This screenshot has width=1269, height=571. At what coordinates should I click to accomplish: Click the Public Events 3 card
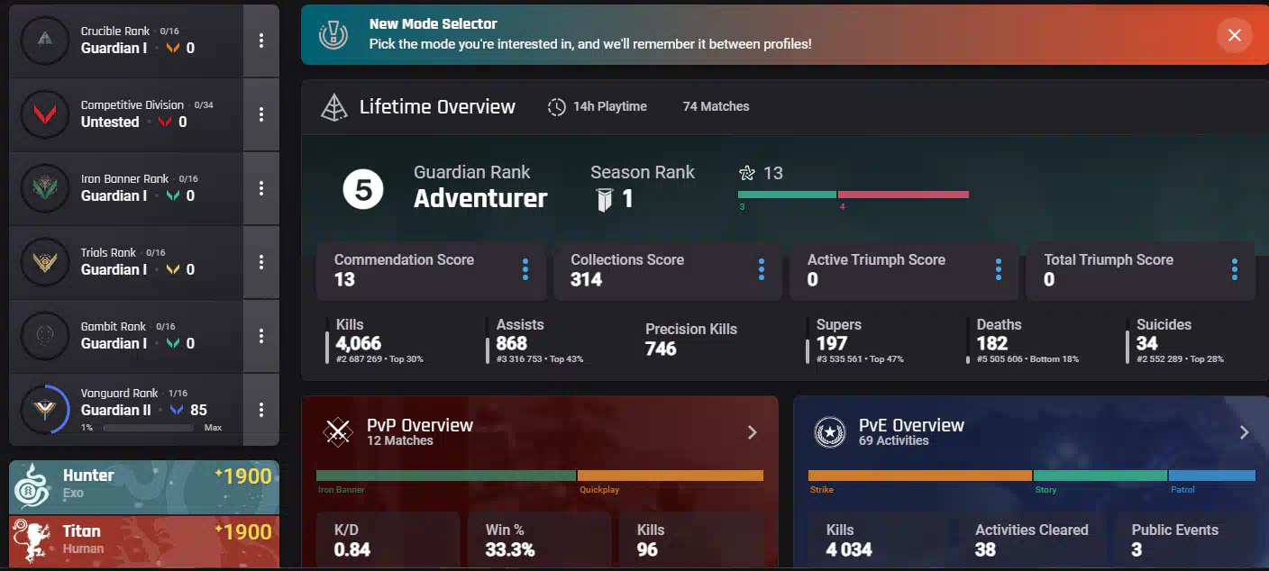click(x=1183, y=540)
